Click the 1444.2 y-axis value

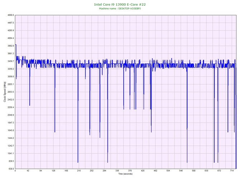tap(11, 138)
